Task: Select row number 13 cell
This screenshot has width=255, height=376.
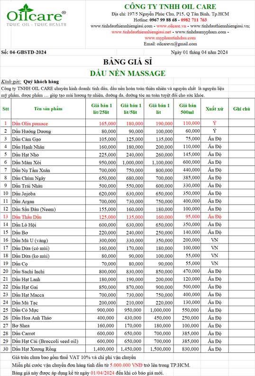Action: point(6,217)
